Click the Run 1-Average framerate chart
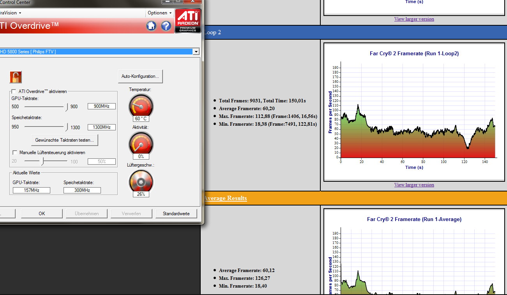507x295 pixels. [x=414, y=252]
